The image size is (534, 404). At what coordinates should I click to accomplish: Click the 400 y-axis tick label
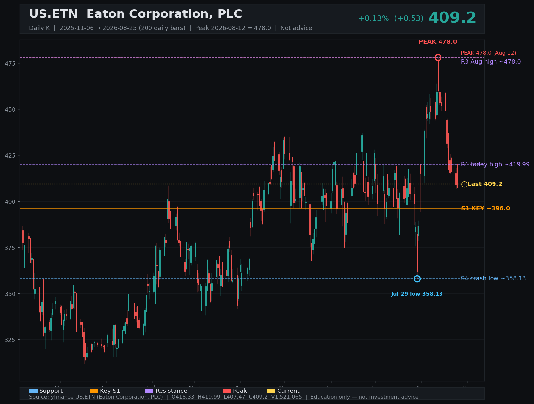coord(11,202)
